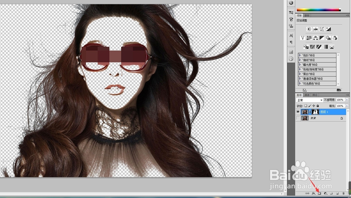Open the layer style fx menu
The image size is (351, 198).
click(313, 193)
